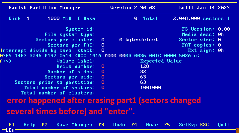
Task: Click 'built Jan 14 2023' text
Action: click(204, 8)
